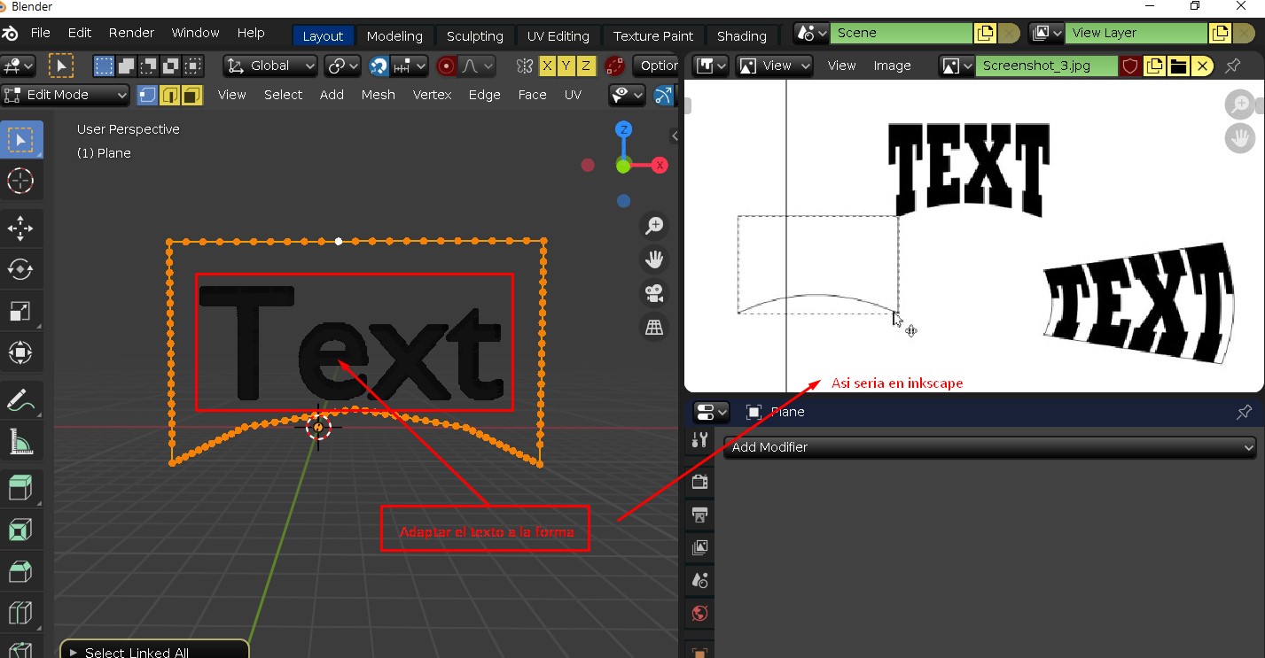1265x658 pixels.
Task: Activate the Loop Cut tool
Action: point(20,612)
